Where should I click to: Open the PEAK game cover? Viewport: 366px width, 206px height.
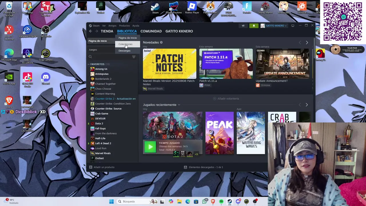click(219, 133)
